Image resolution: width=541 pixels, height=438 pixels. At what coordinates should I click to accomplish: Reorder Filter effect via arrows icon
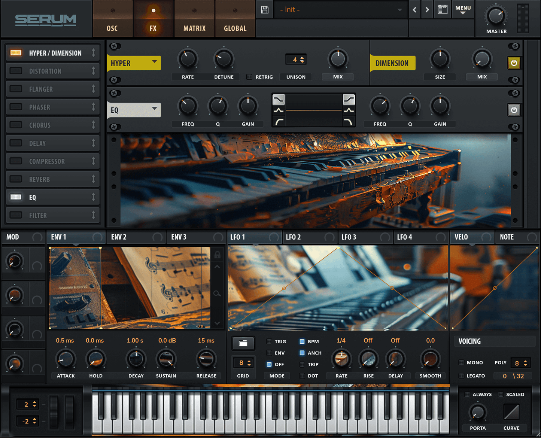[93, 215]
